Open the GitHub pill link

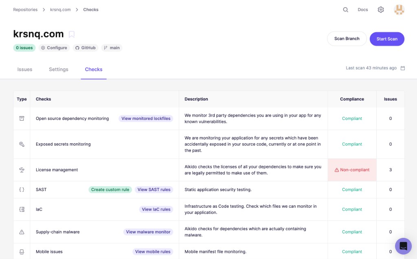click(86, 48)
